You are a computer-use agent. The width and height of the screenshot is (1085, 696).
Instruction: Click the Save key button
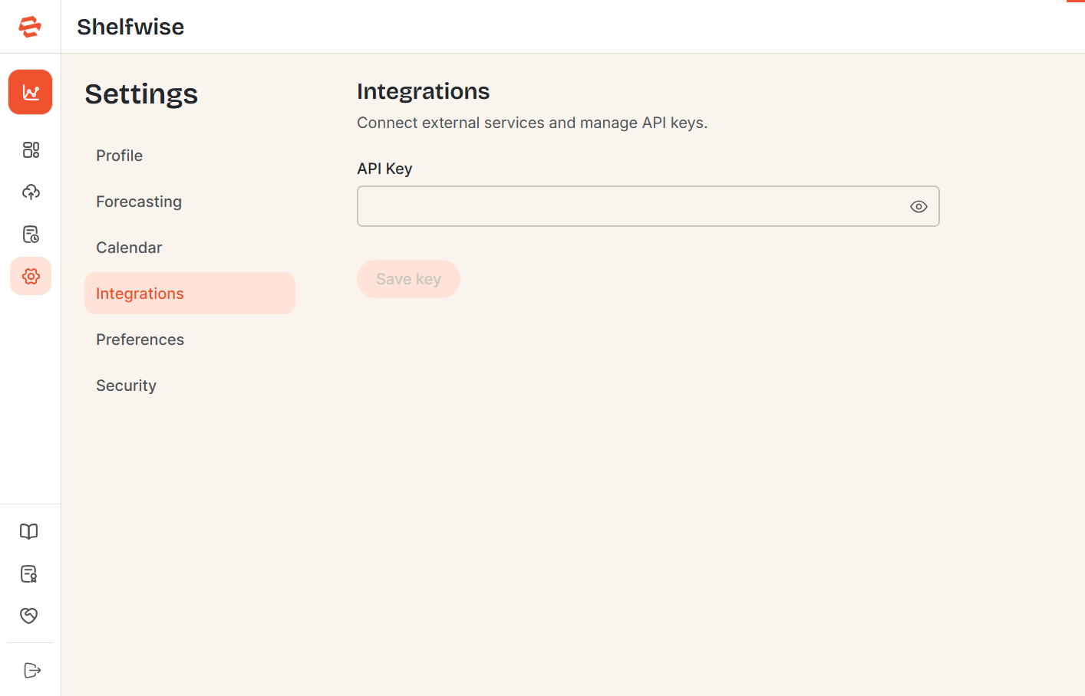[408, 279]
